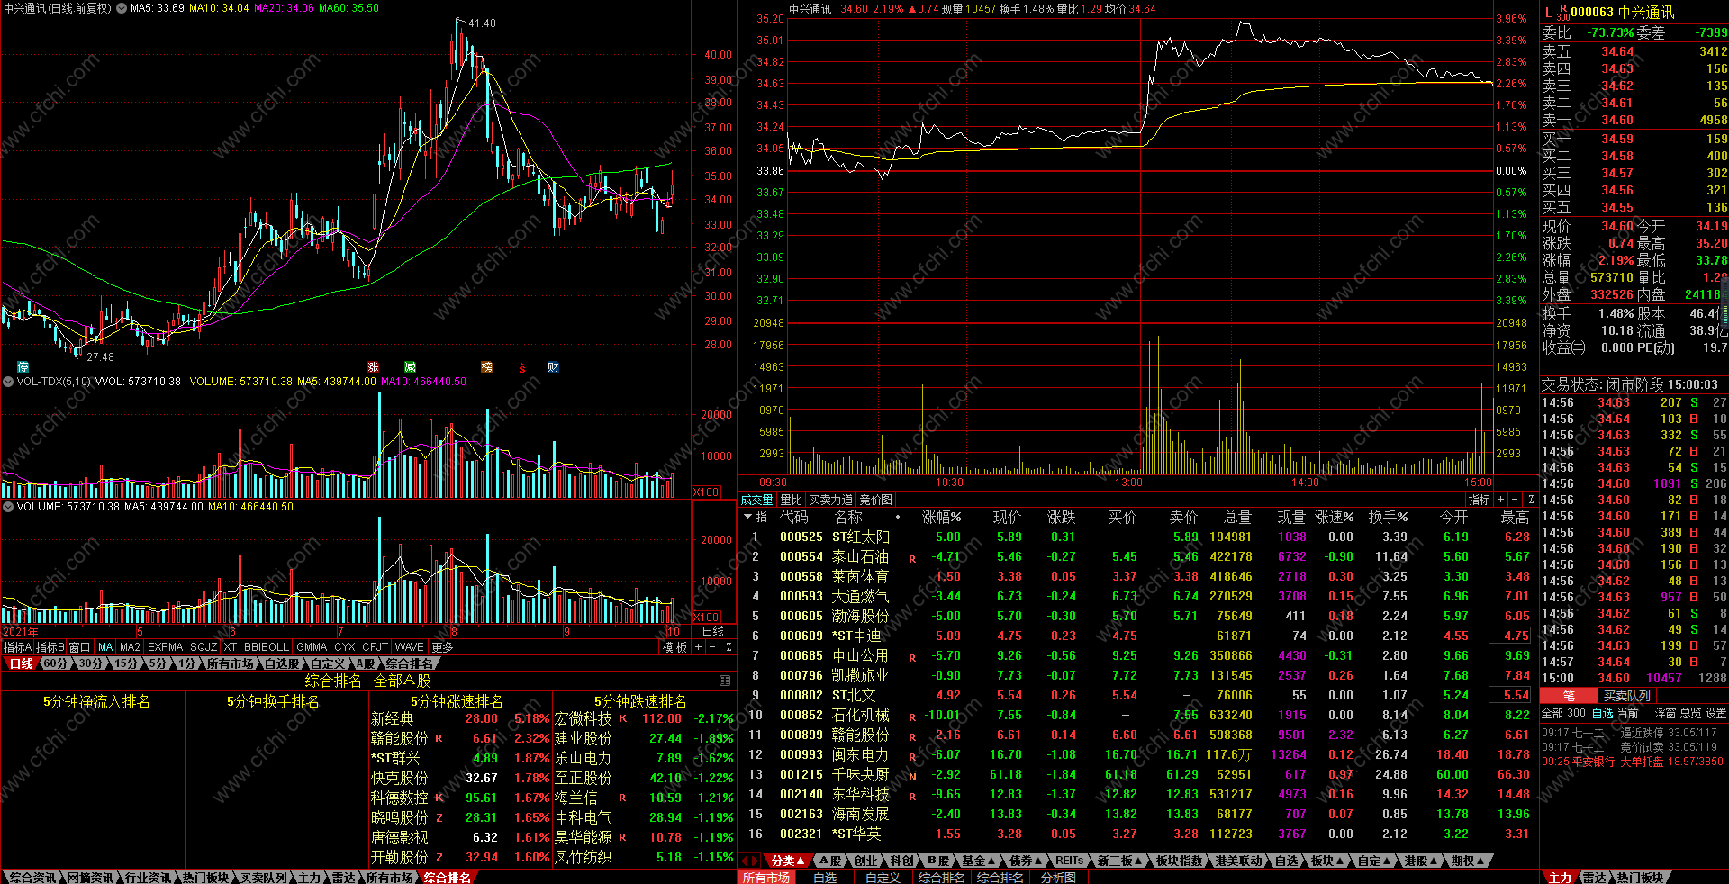Click the 停 marker at left of K-line chart
1729x884 pixels.
click(23, 366)
